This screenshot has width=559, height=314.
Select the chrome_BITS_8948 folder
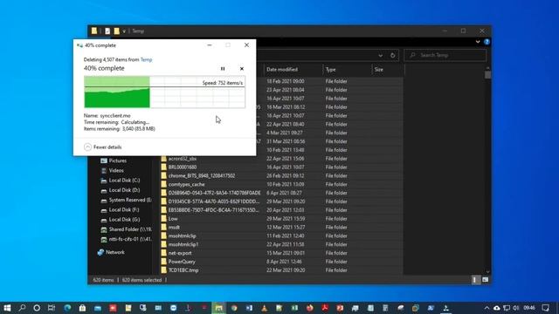tap(202, 175)
